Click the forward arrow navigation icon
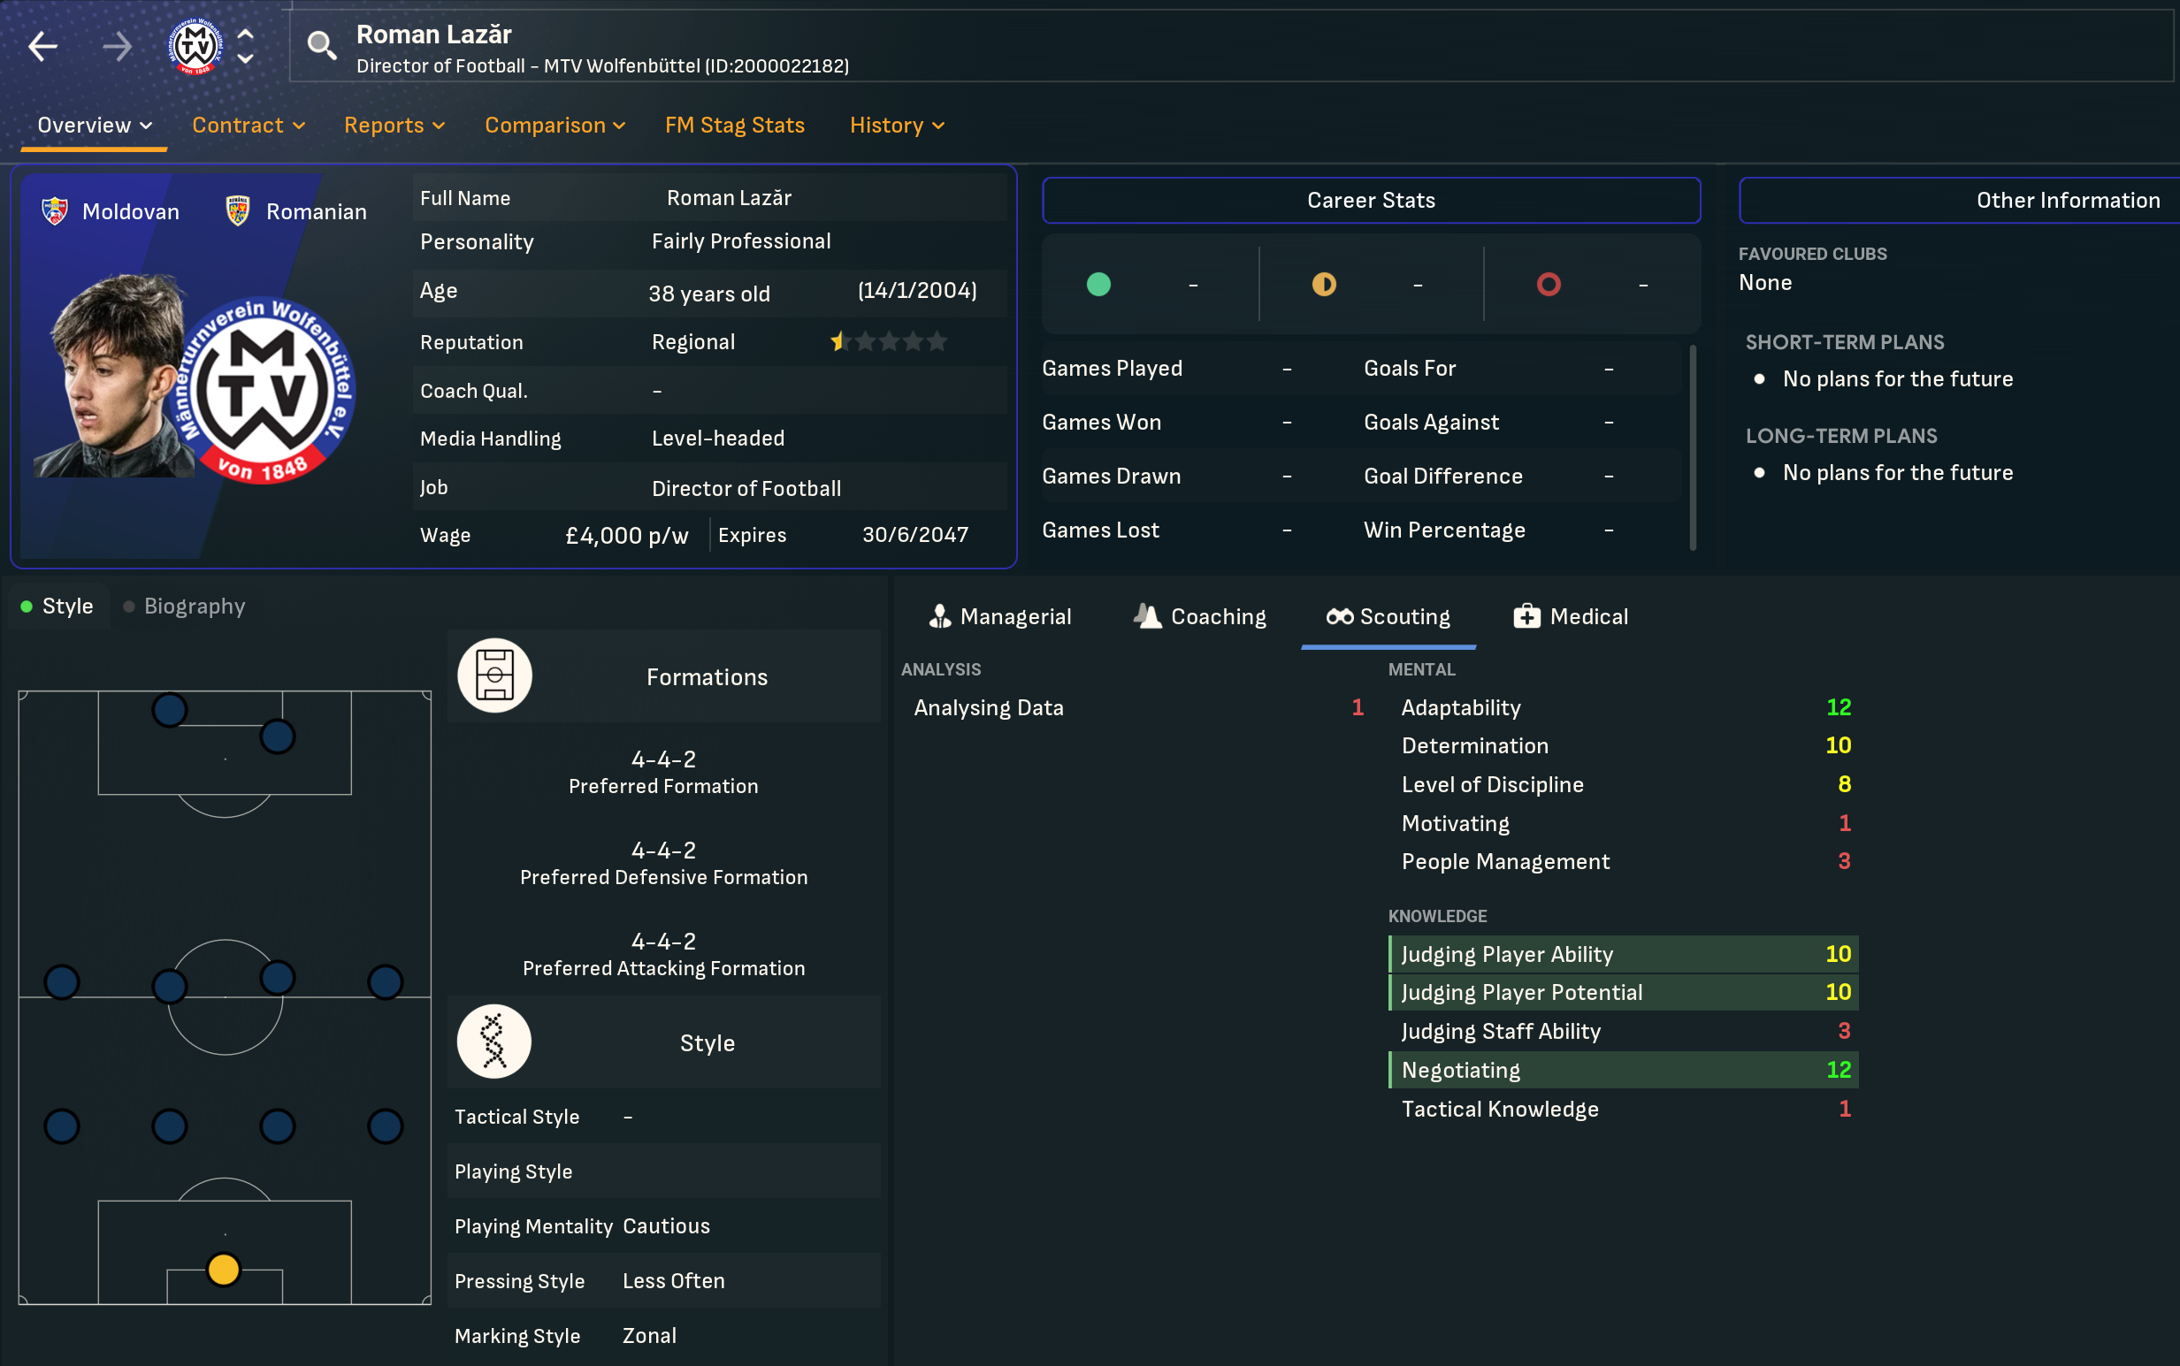Screen dimensions: 2180x1366 [x=117, y=46]
